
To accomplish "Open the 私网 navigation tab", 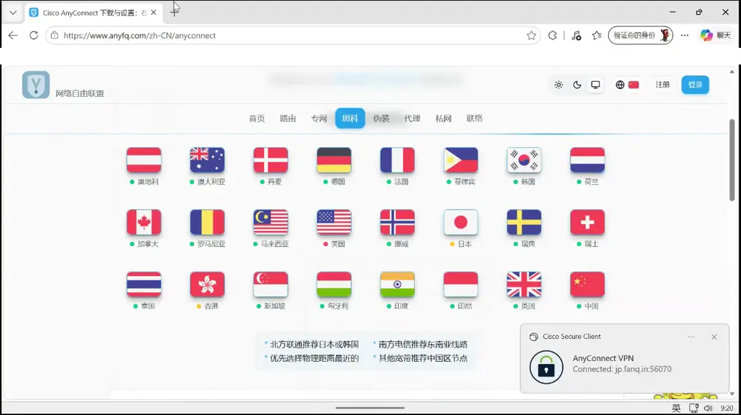I will tap(443, 119).
